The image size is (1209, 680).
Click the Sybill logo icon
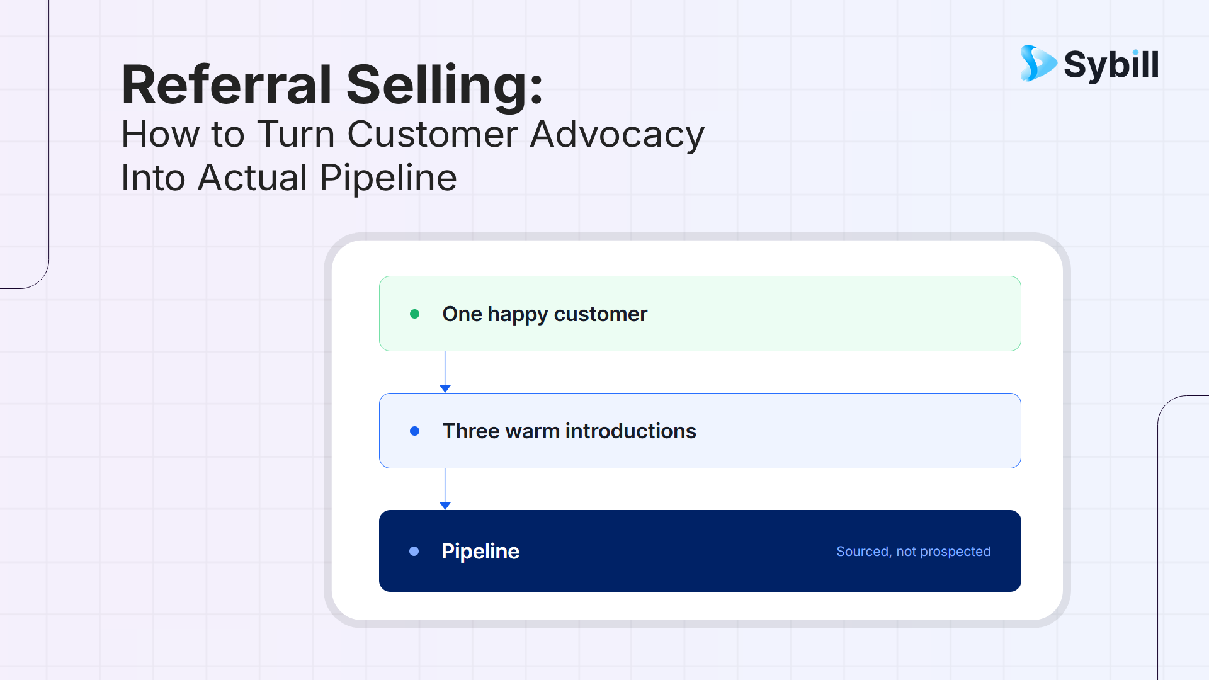pyautogui.click(x=1038, y=63)
